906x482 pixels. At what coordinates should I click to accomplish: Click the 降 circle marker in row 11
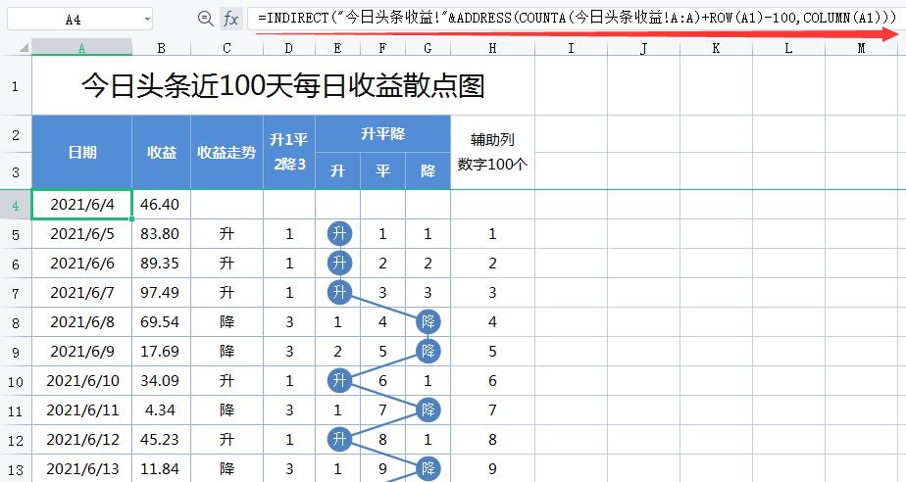(x=428, y=410)
